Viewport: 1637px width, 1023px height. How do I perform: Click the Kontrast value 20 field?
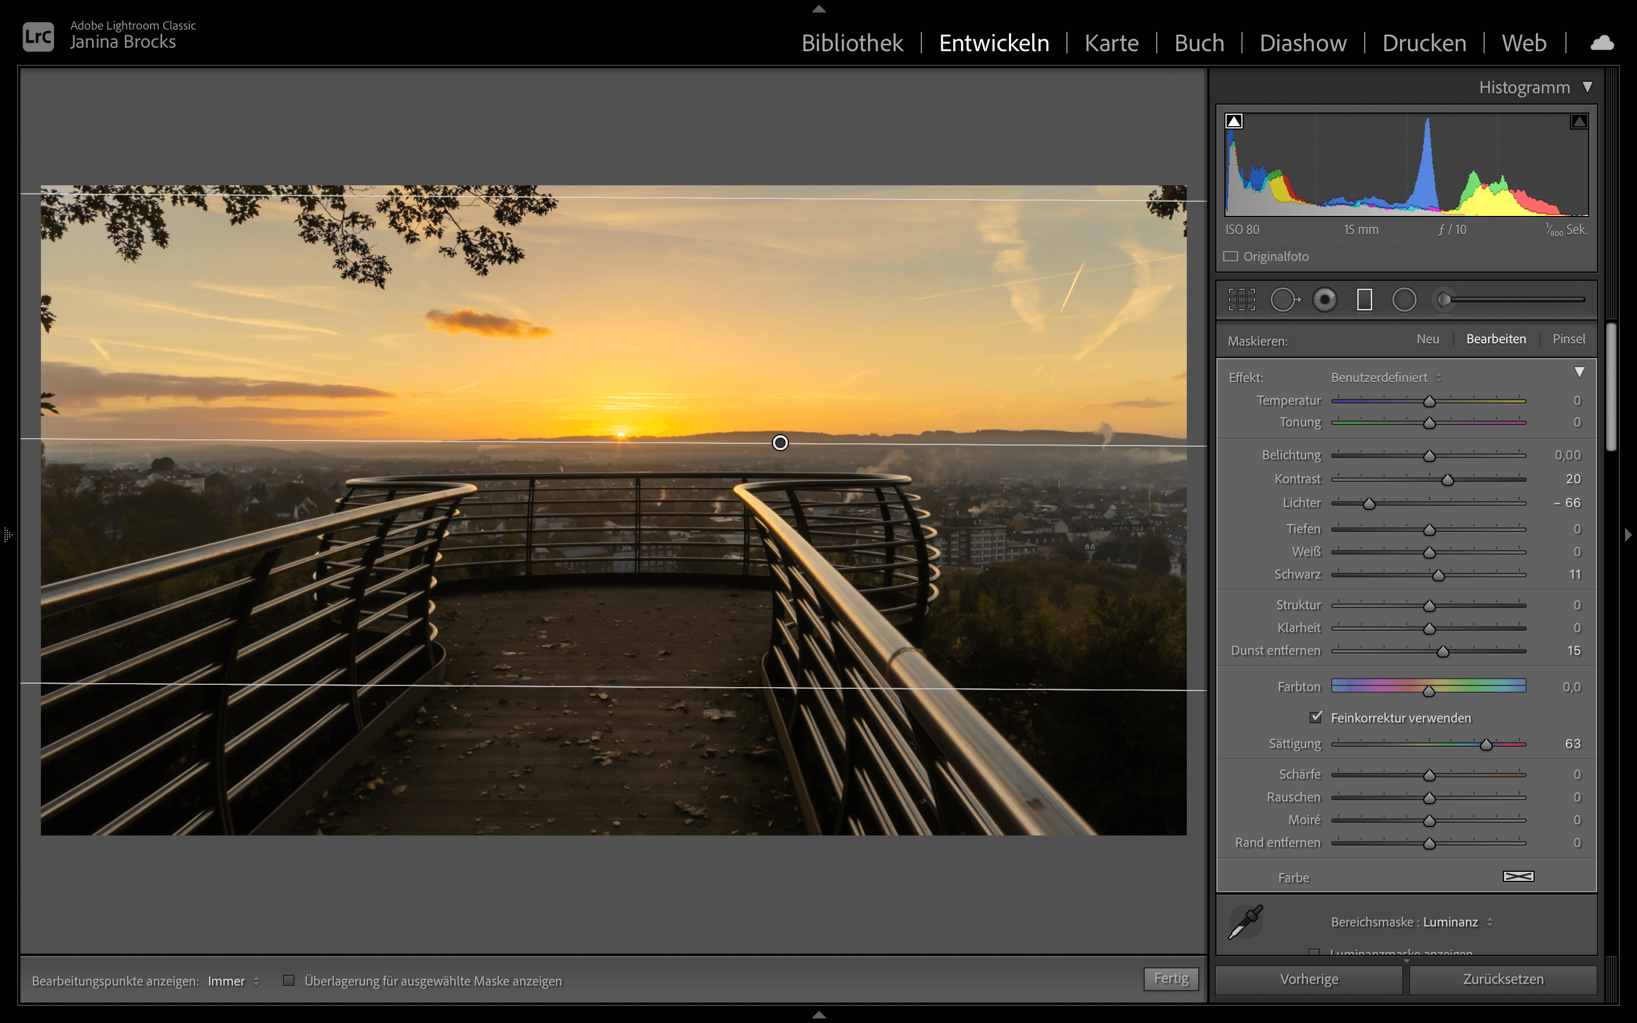[x=1573, y=479]
